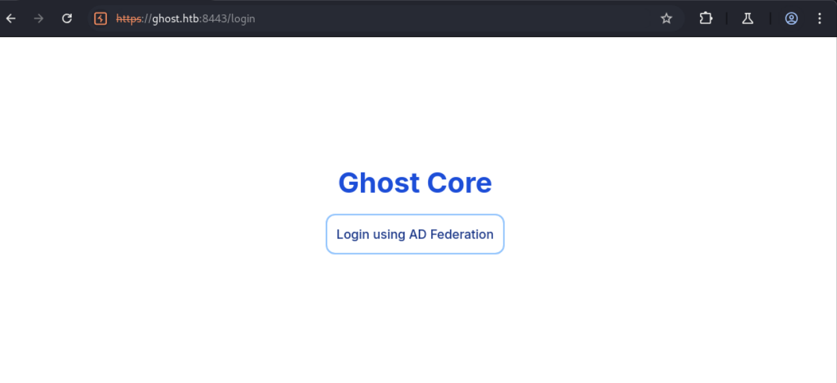The width and height of the screenshot is (837, 383).
Task: Click empty address bar space before star
Action: (456, 19)
